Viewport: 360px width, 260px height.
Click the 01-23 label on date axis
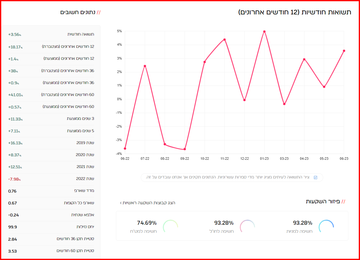tap(264, 159)
